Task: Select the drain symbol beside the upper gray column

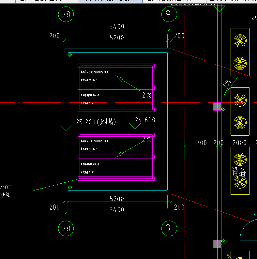Action: 223,109
